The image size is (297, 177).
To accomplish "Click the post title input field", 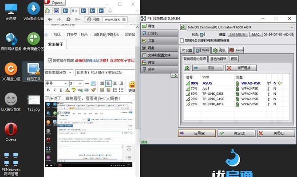I will tap(105, 73).
